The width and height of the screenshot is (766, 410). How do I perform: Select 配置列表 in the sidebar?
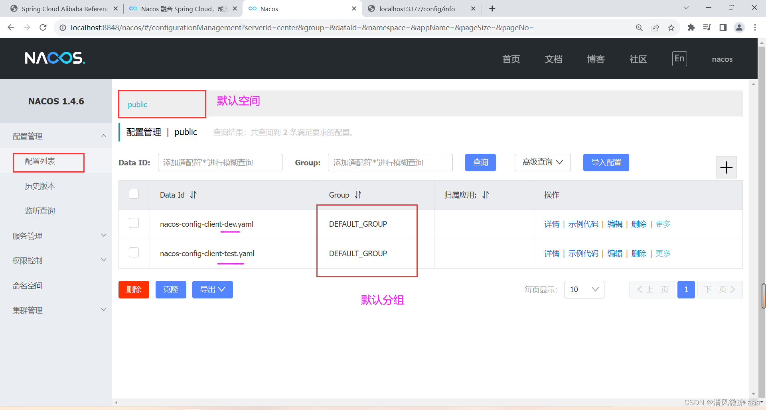pyautogui.click(x=40, y=161)
